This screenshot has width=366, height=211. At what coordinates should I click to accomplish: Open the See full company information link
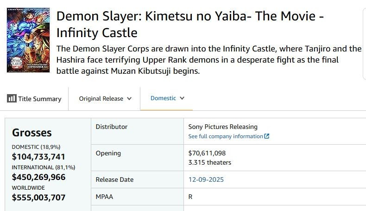tap(226, 136)
